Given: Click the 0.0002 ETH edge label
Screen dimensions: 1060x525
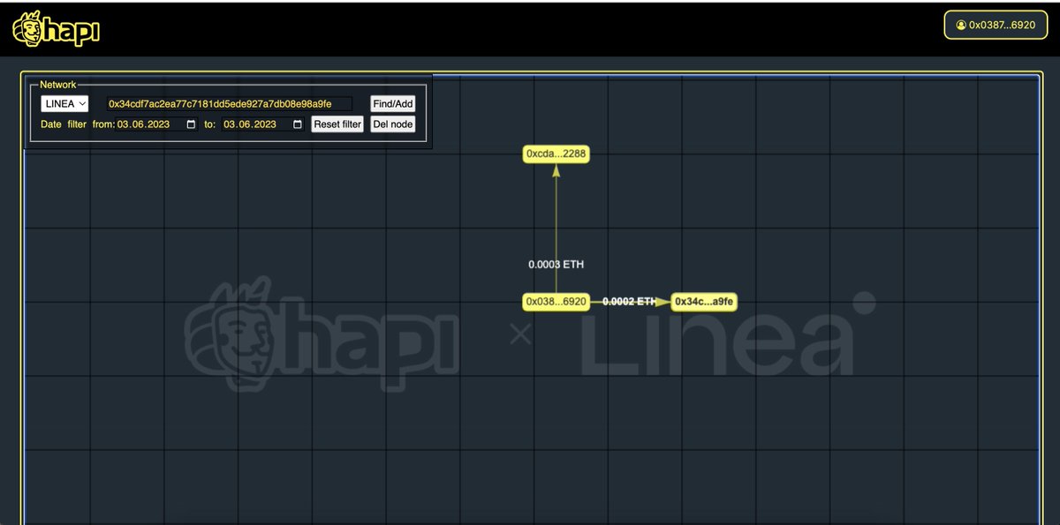Looking at the screenshot, I should [630, 302].
